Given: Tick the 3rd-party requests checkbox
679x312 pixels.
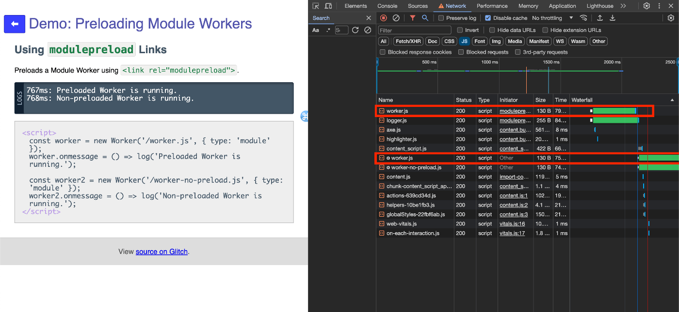Looking at the screenshot, I should point(518,52).
